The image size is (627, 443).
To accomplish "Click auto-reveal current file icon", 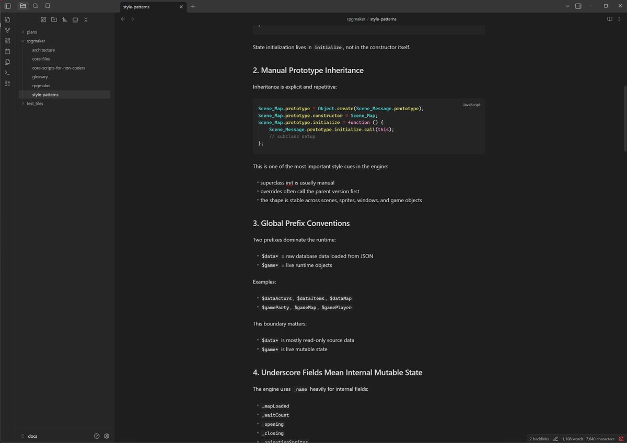I will click(75, 19).
